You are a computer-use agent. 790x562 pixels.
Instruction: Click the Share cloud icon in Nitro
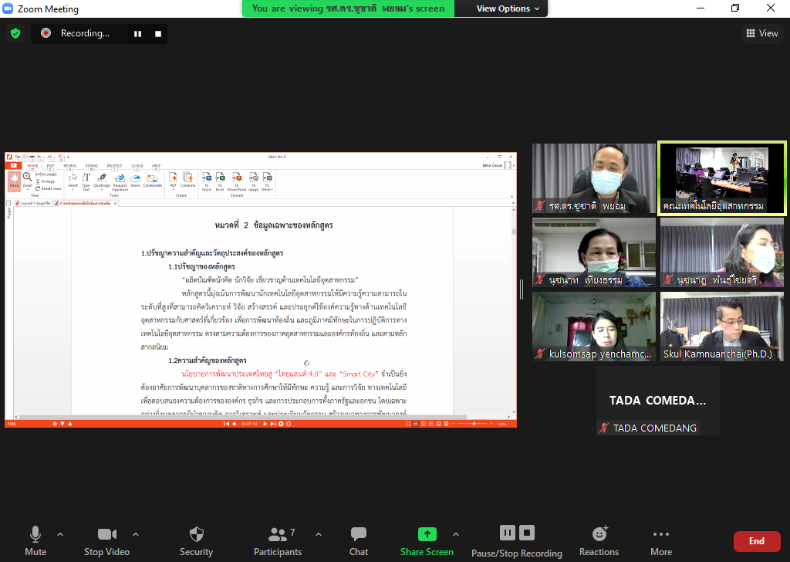click(x=136, y=181)
